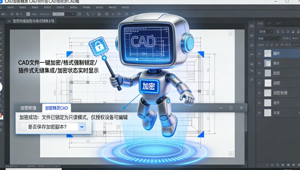
Task: Select the undo arrow icon in the right strip
Action: click(252, 71)
